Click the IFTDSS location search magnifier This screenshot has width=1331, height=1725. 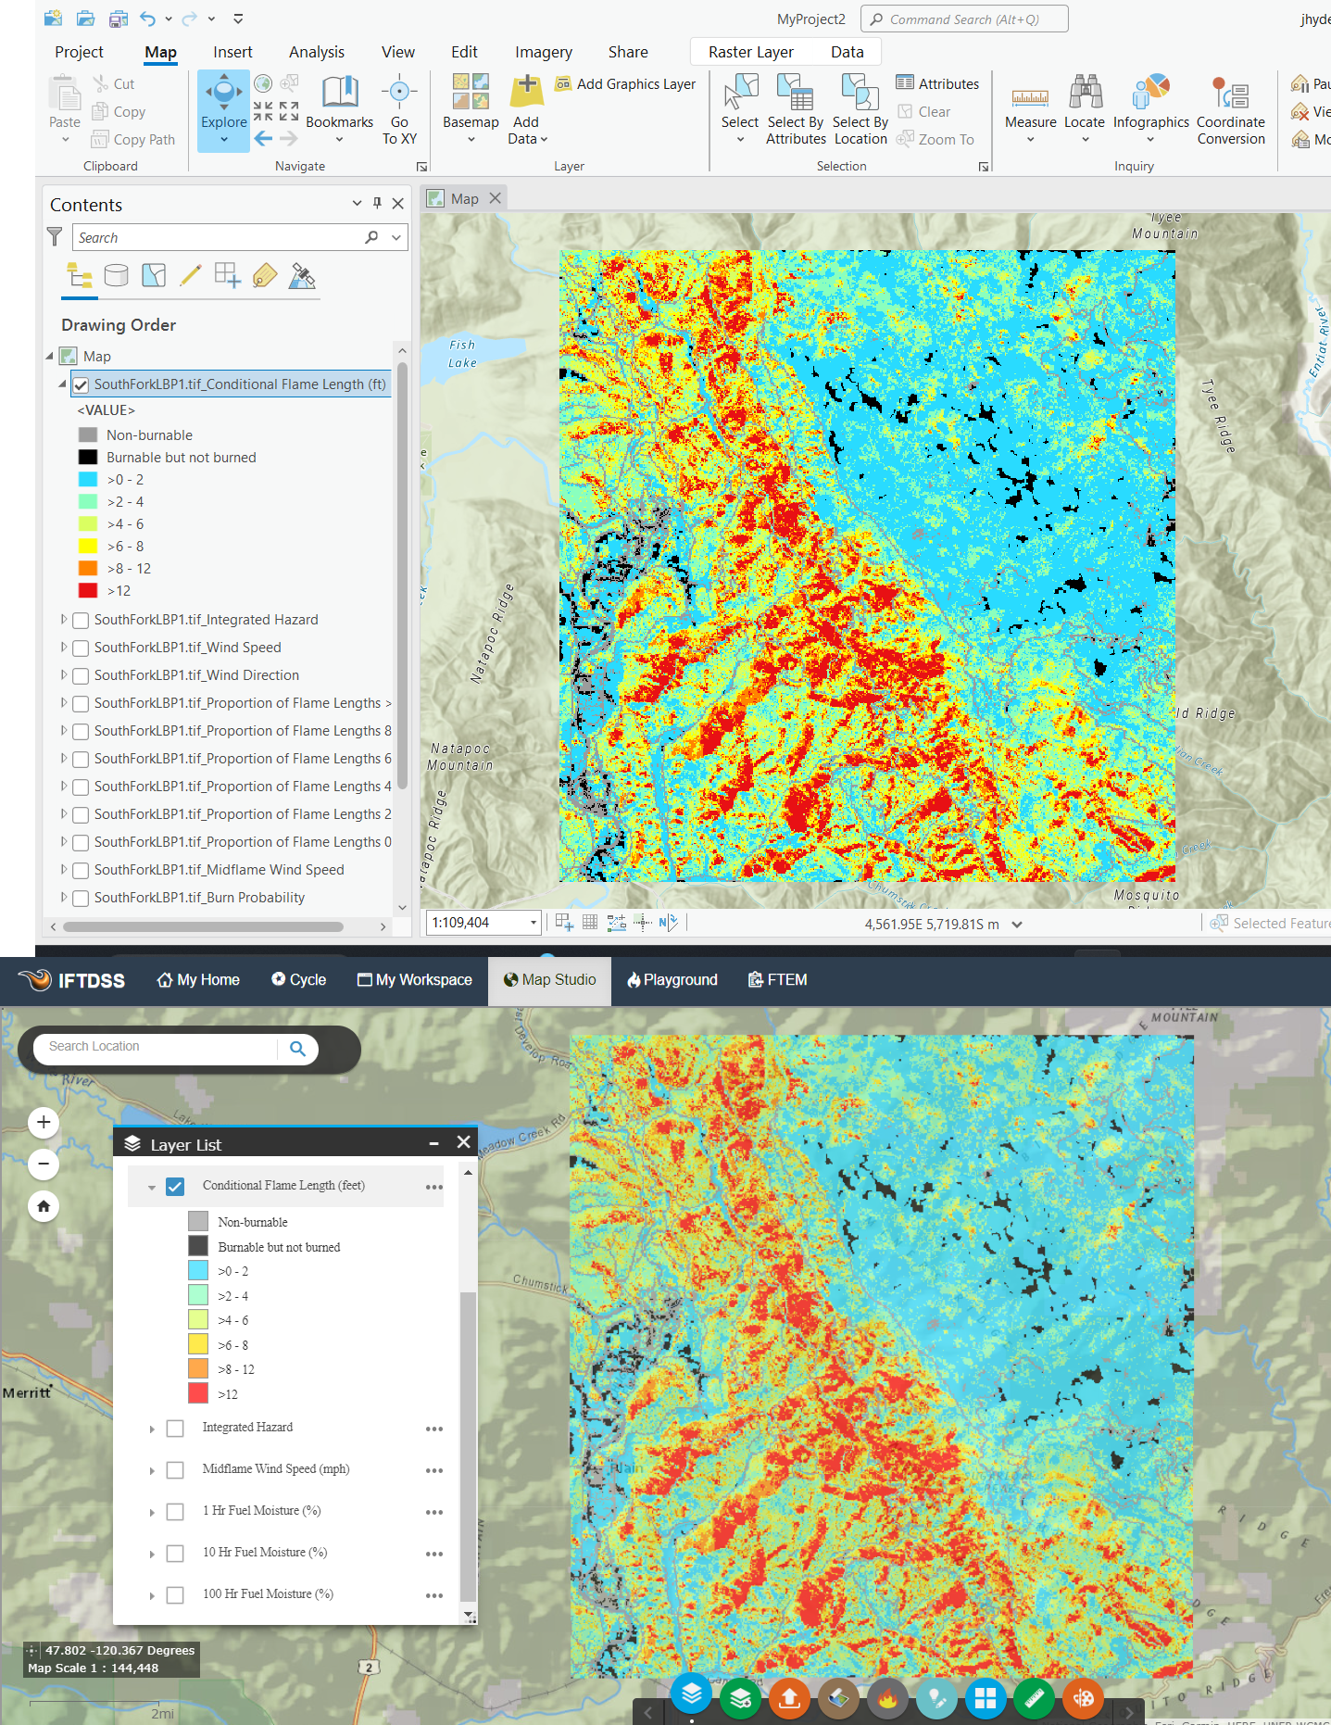tap(297, 1049)
